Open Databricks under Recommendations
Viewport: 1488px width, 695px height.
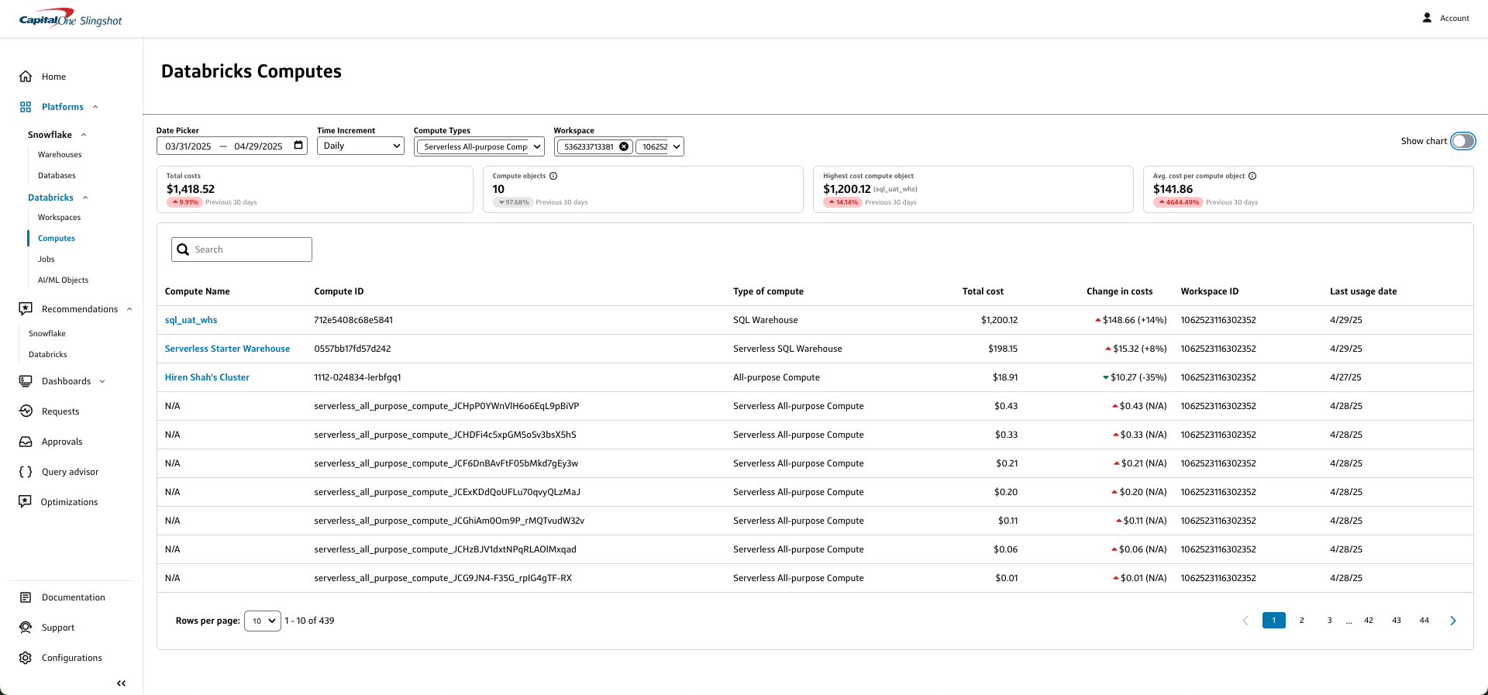pos(48,355)
